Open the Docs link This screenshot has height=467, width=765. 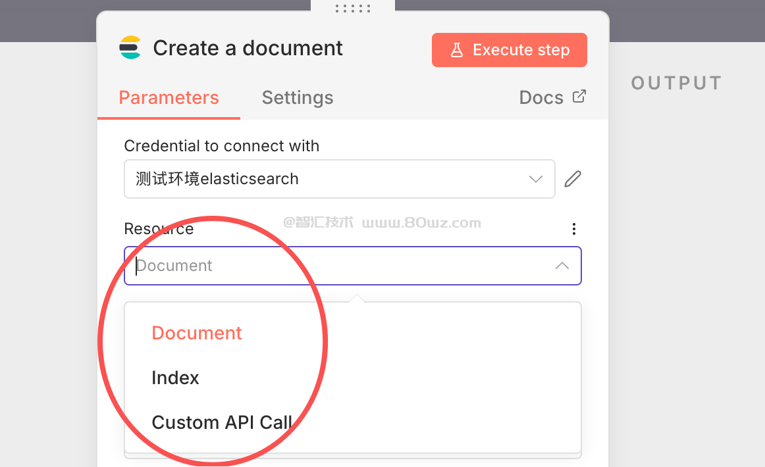[x=541, y=98]
